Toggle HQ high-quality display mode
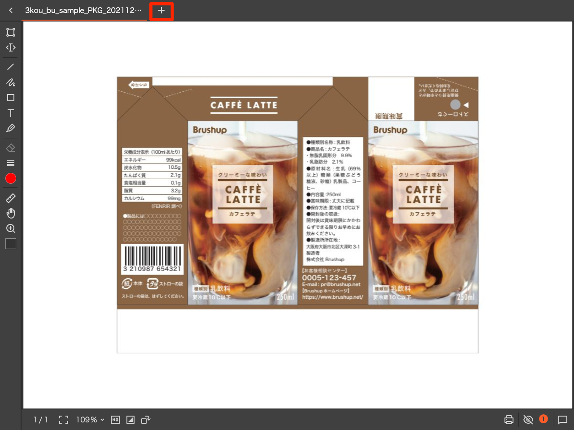 click(115, 420)
